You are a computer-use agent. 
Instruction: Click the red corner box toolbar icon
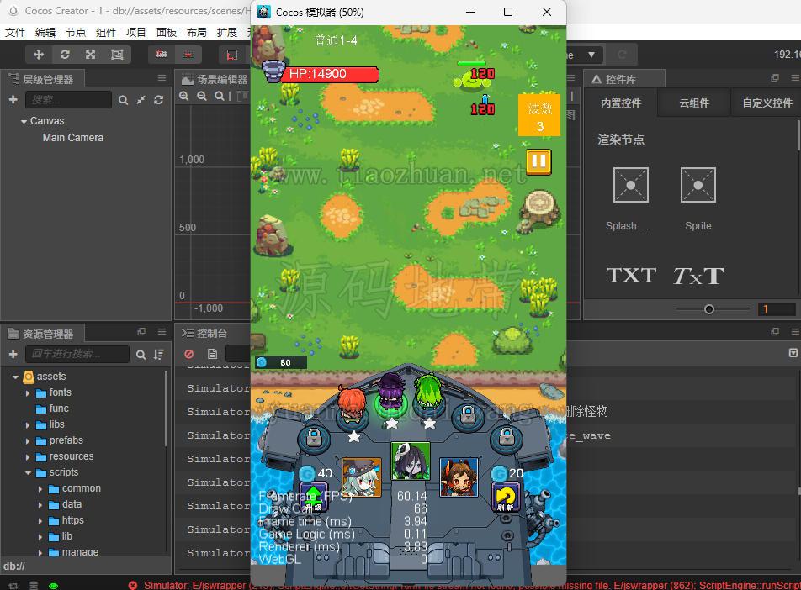click(232, 55)
